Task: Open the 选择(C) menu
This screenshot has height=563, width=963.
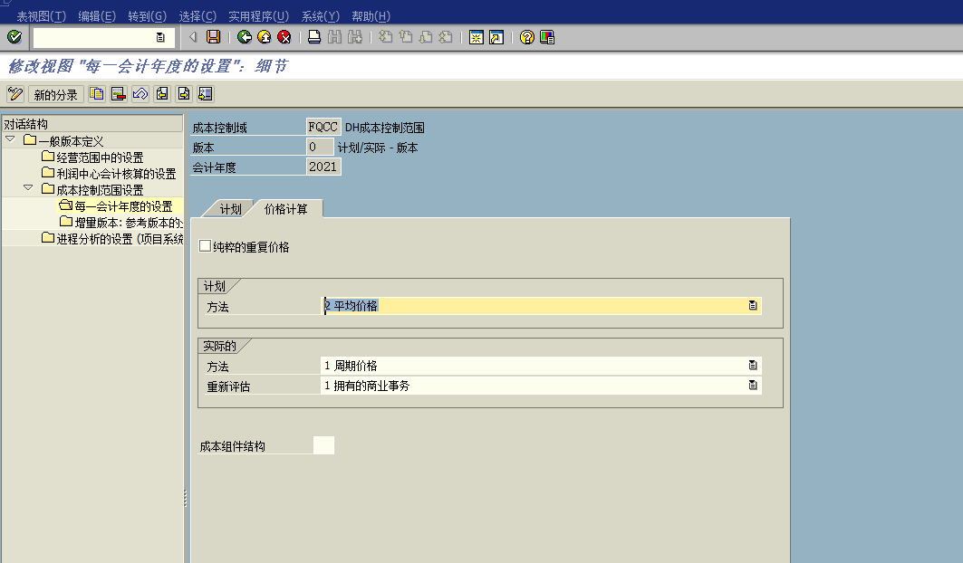Action: pos(197,16)
